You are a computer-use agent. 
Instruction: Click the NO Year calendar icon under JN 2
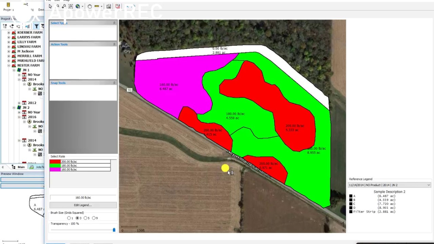pos(24,113)
